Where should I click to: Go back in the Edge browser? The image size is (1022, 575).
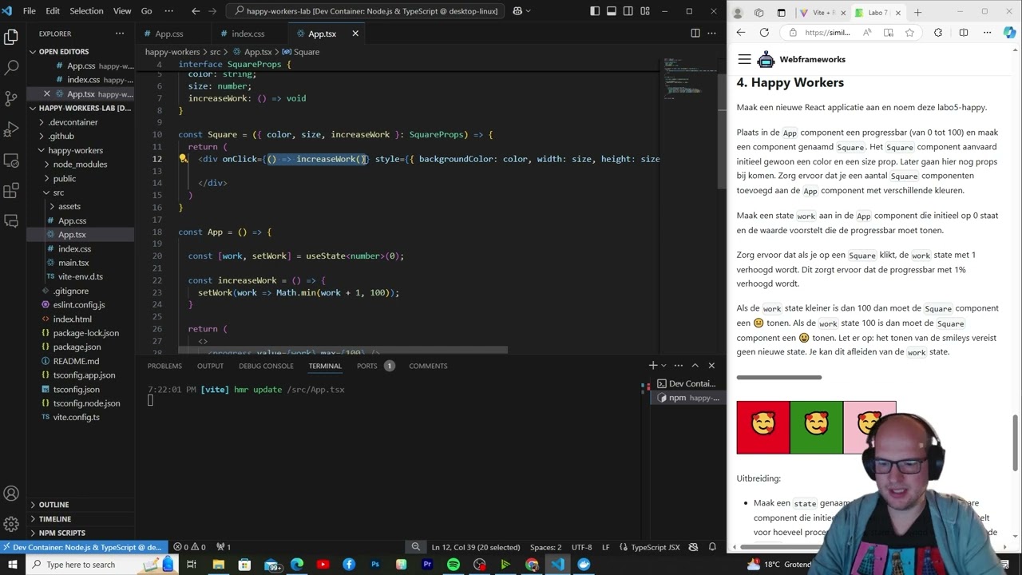(x=741, y=33)
